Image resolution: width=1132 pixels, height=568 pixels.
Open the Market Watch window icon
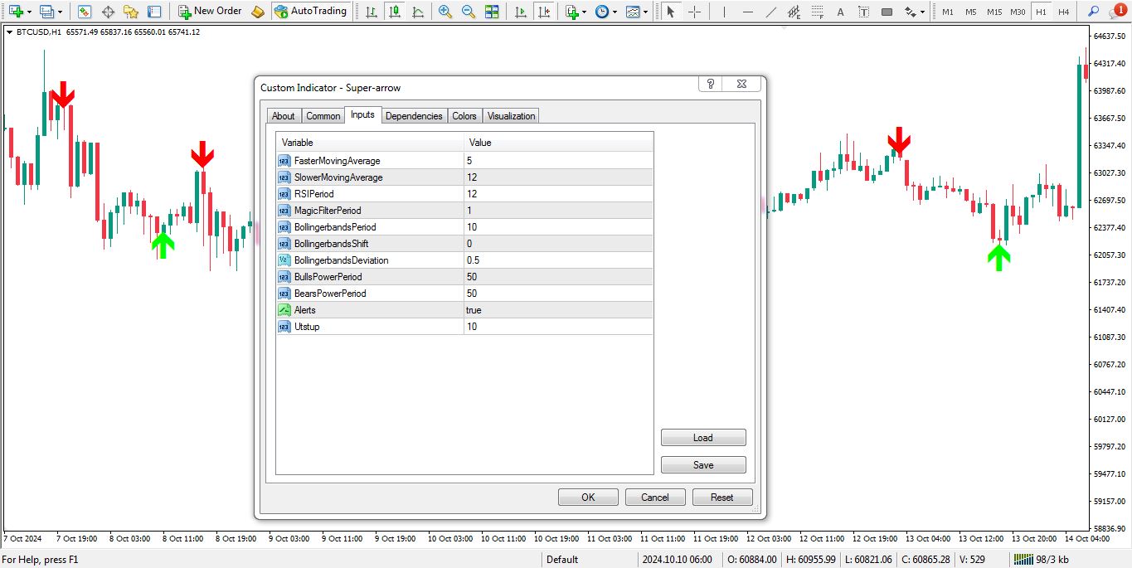(84, 12)
